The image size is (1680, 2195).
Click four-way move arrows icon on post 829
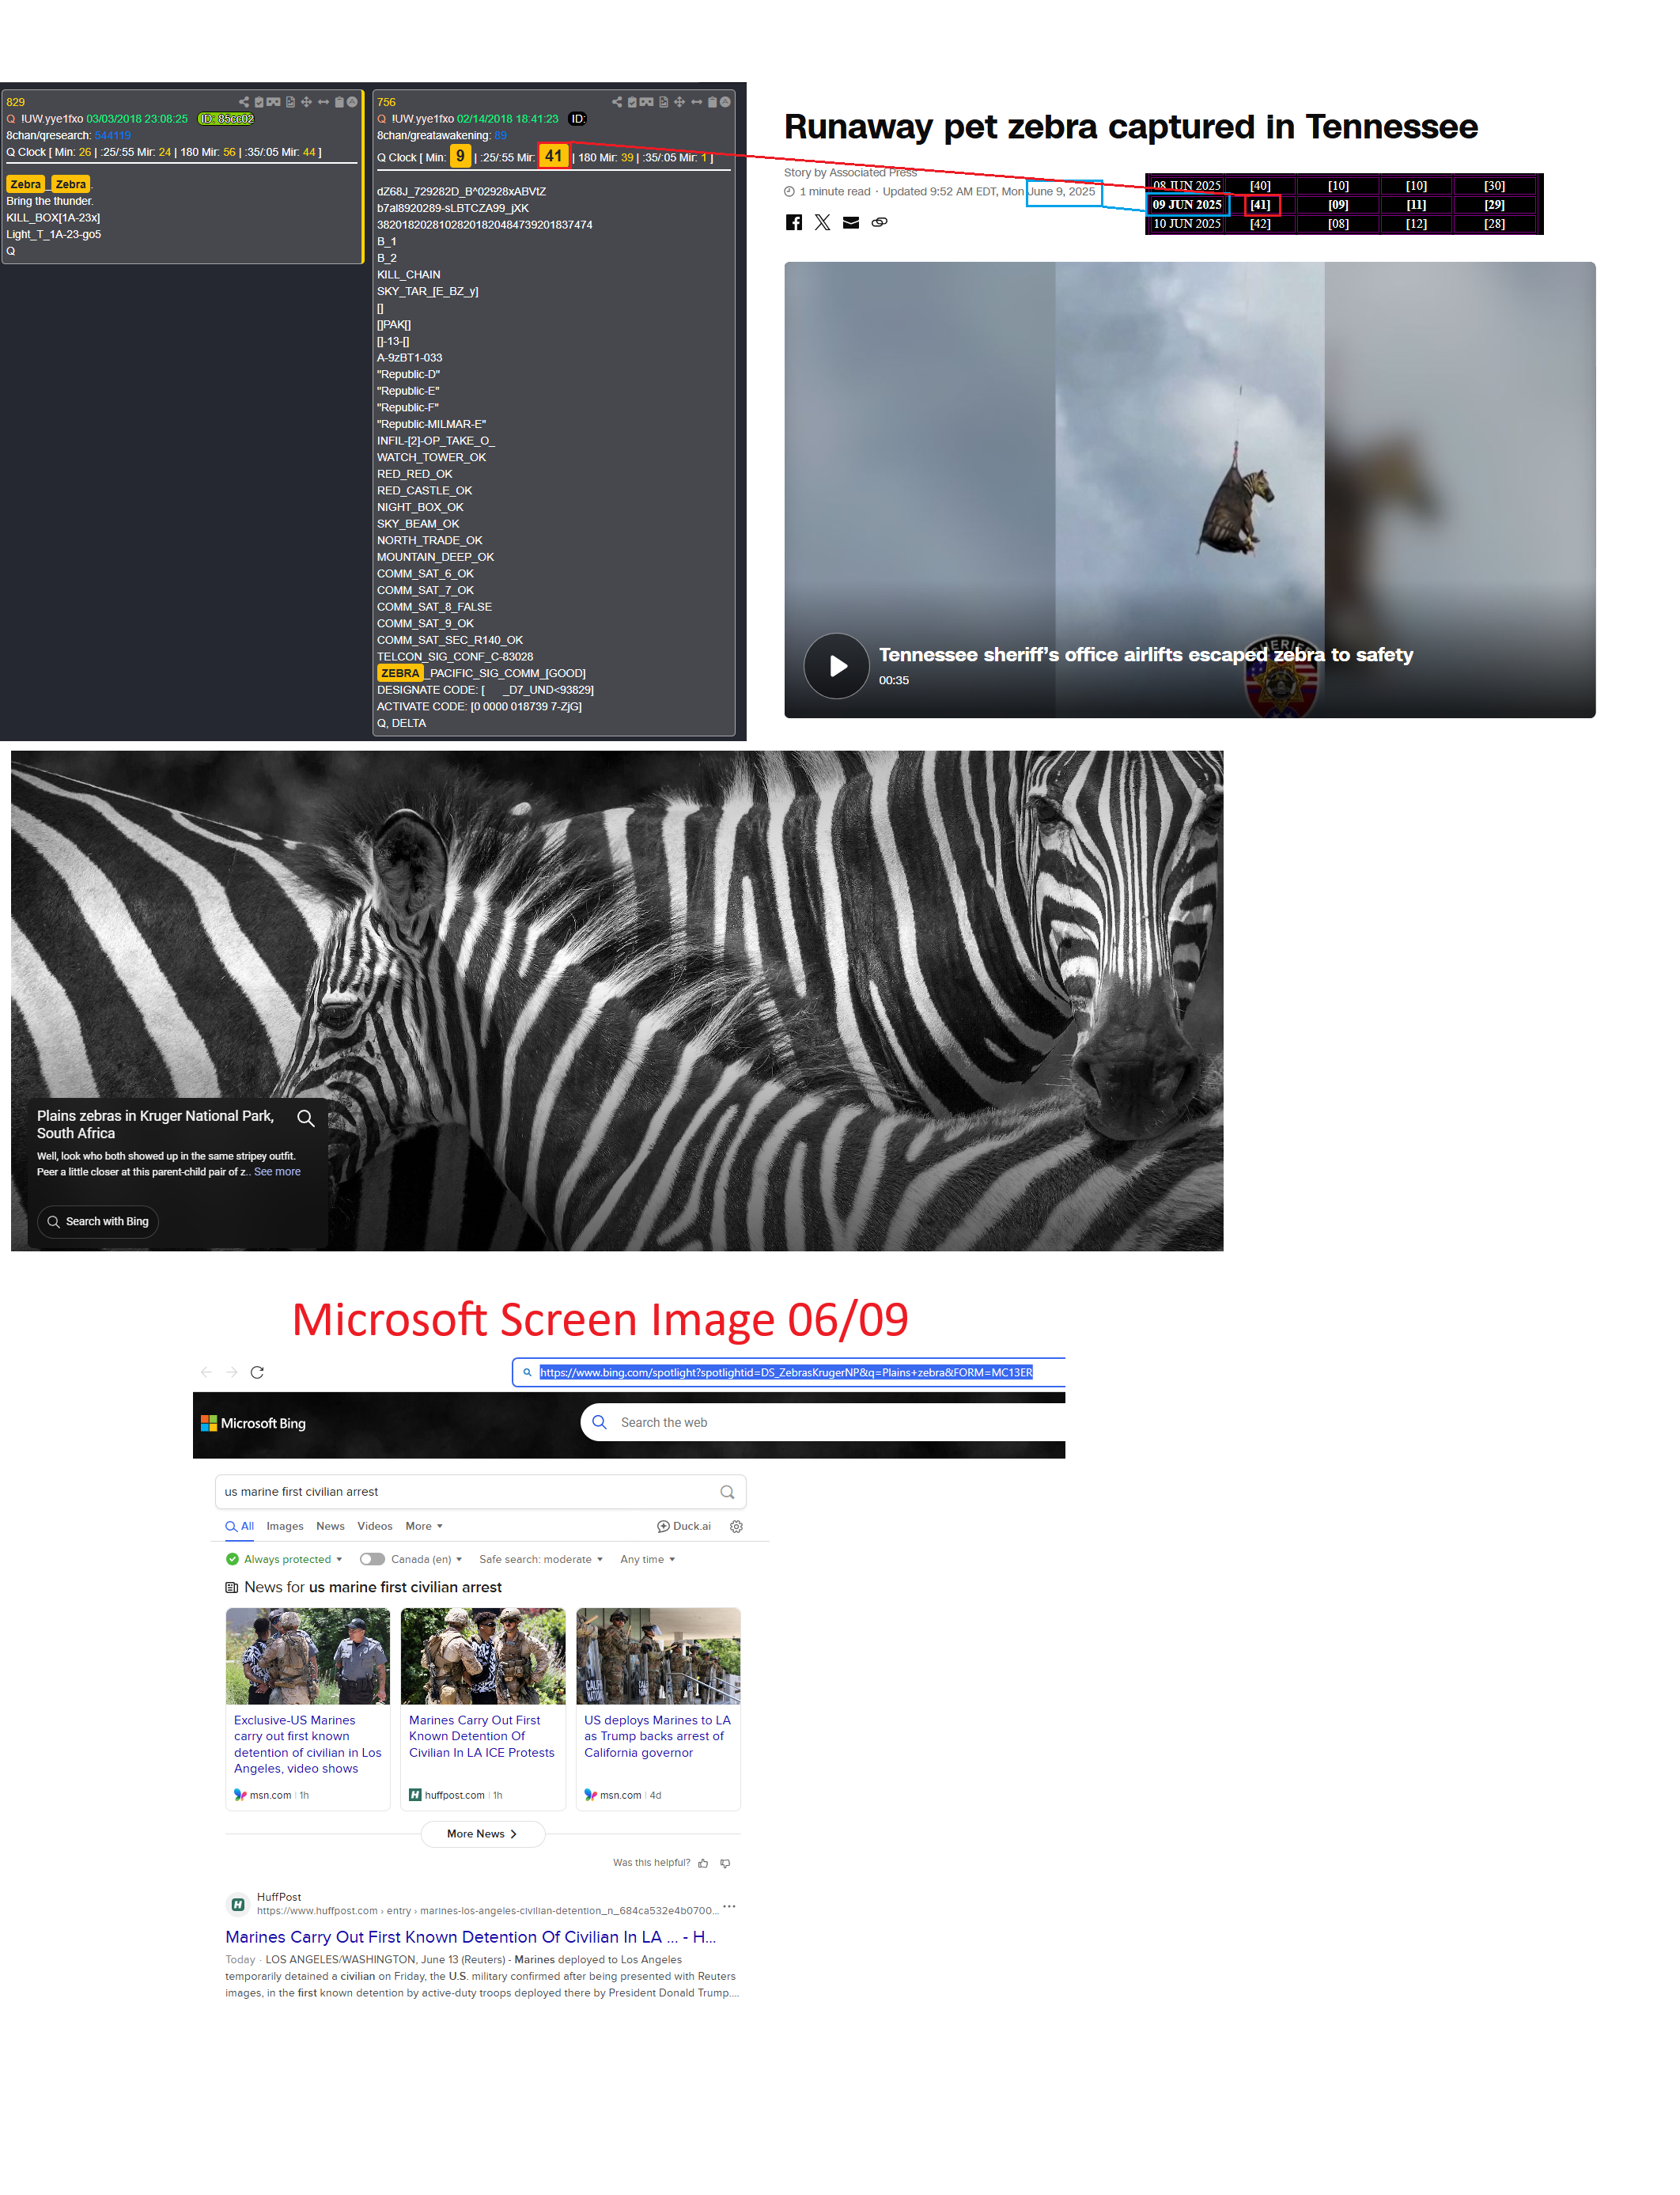(307, 102)
